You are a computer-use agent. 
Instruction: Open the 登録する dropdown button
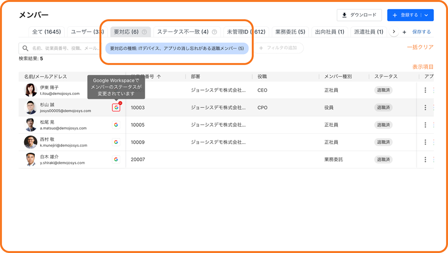pyautogui.click(x=426, y=15)
